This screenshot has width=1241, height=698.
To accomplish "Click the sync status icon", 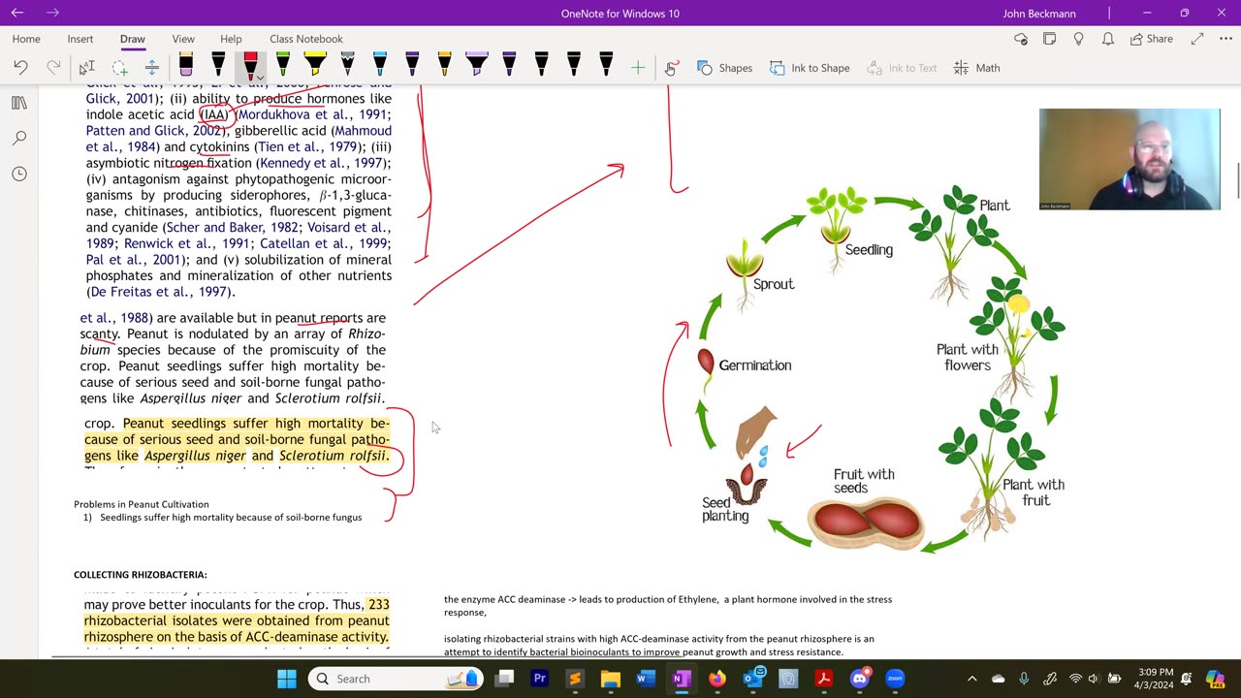I will coord(1020,39).
